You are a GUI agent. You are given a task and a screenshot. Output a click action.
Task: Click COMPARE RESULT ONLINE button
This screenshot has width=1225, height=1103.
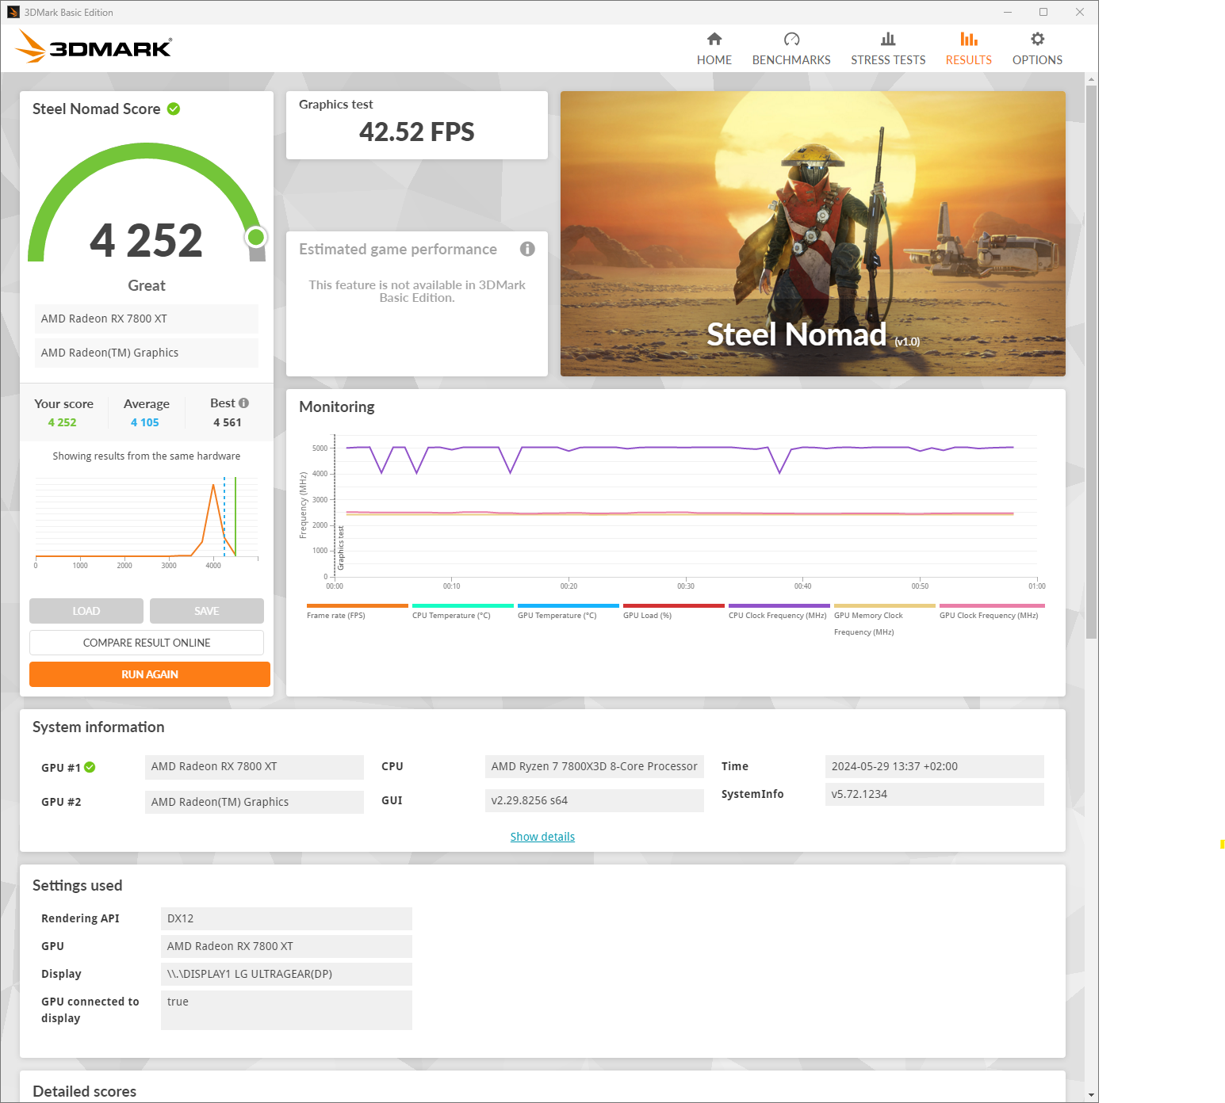click(x=147, y=643)
